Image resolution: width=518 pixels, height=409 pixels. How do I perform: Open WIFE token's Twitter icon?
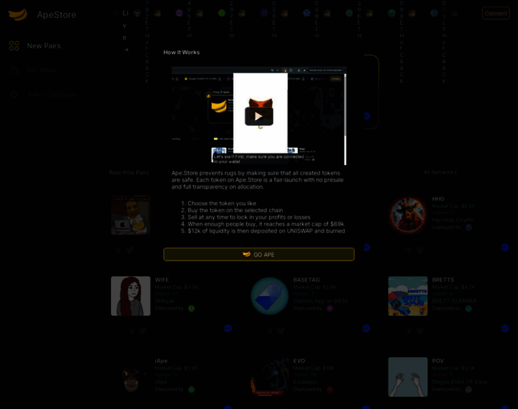tap(142, 331)
